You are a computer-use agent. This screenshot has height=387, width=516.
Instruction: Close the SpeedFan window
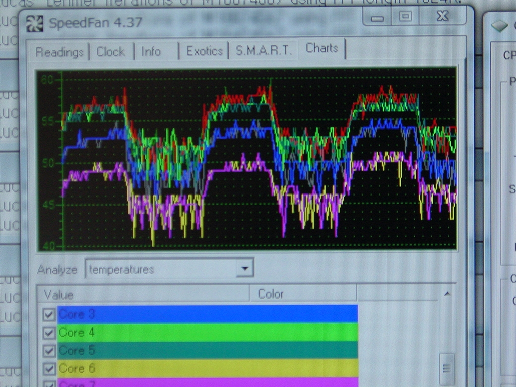[x=442, y=16]
